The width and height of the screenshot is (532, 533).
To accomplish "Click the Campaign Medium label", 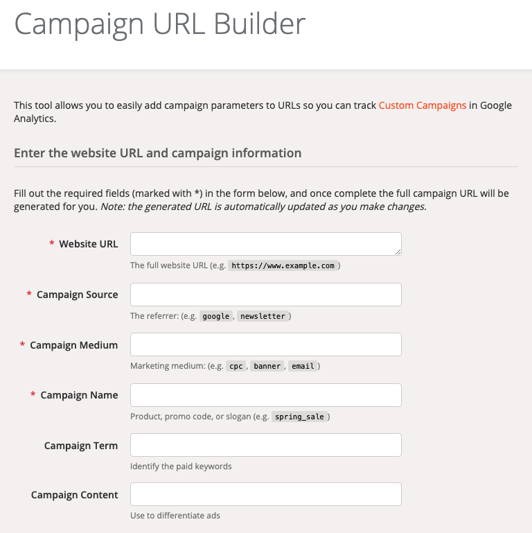I will 73,345.
